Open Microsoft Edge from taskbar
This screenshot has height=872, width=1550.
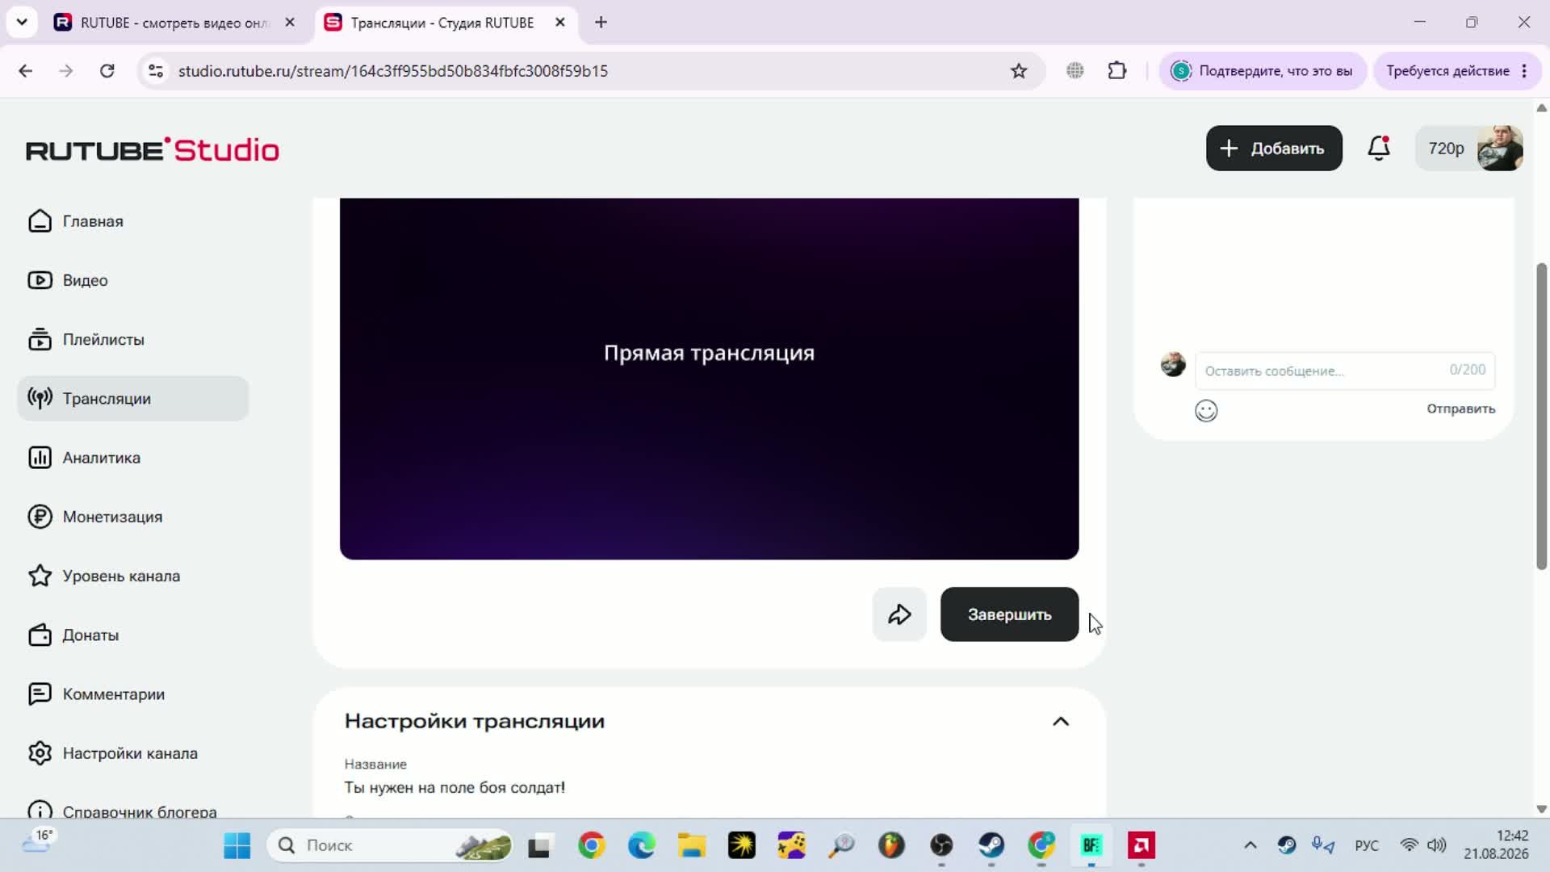coord(642,845)
